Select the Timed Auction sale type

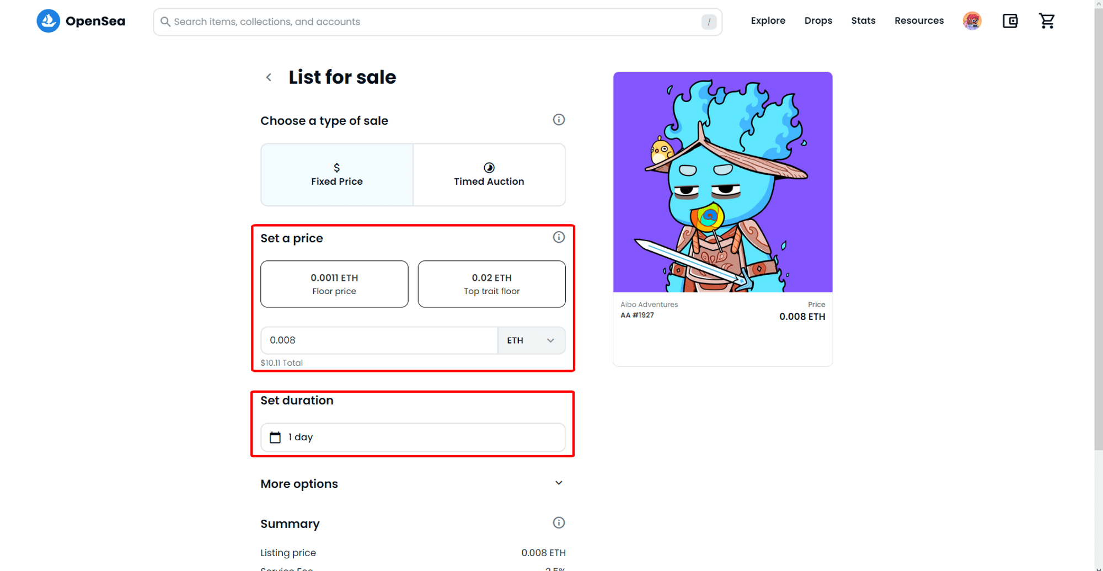pyautogui.click(x=489, y=175)
